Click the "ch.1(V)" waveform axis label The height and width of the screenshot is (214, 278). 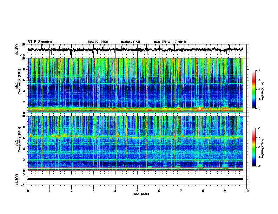tap(16, 50)
